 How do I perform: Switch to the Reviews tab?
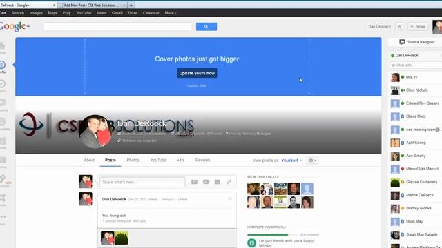[202, 160]
